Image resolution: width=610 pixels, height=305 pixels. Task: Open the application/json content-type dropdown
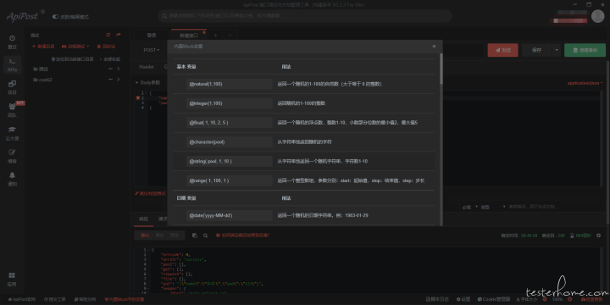point(585,83)
